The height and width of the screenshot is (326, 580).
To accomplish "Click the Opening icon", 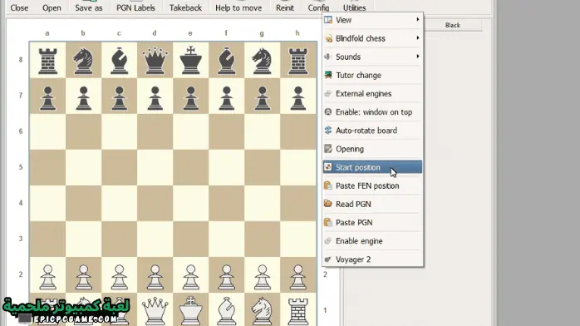I will coord(328,149).
